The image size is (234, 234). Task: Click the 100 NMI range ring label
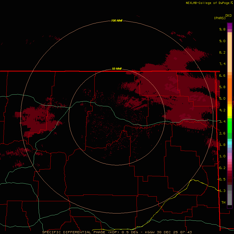tap(117, 21)
